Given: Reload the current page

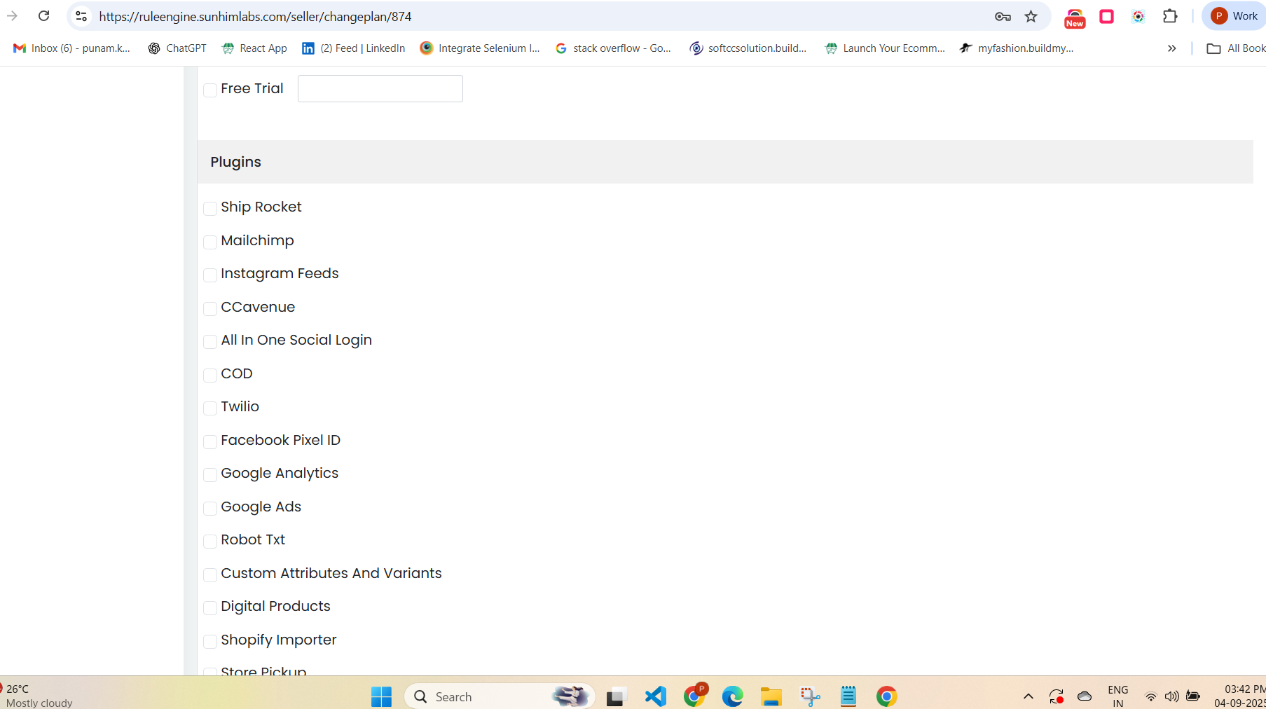Looking at the screenshot, I should click(x=43, y=16).
